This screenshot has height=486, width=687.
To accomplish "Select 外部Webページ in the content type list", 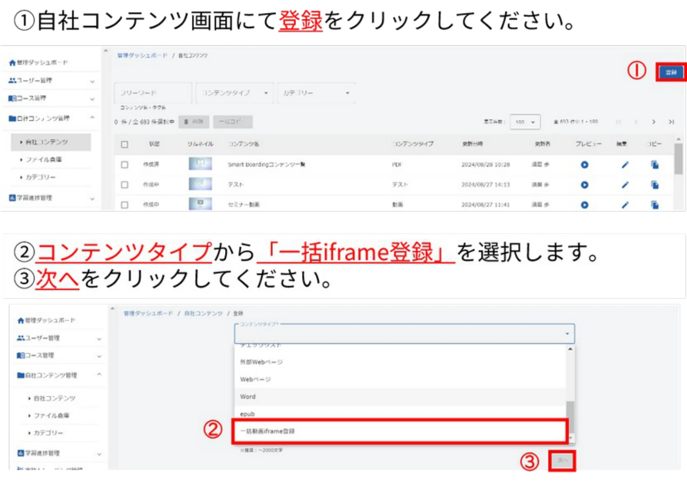I will coord(400,362).
